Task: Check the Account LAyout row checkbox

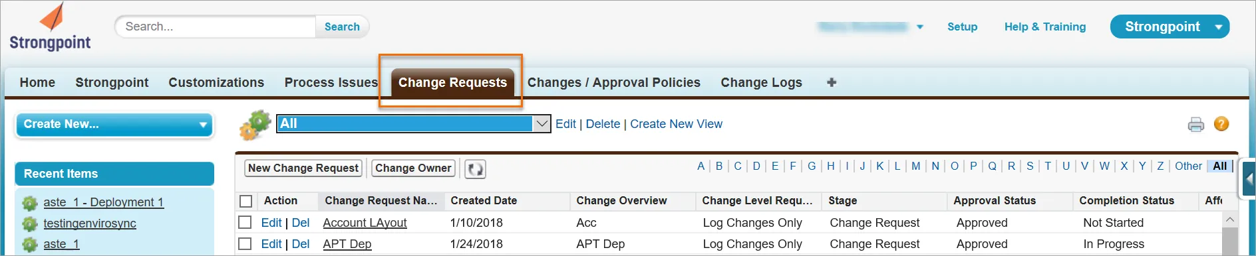Action: pyautogui.click(x=245, y=222)
